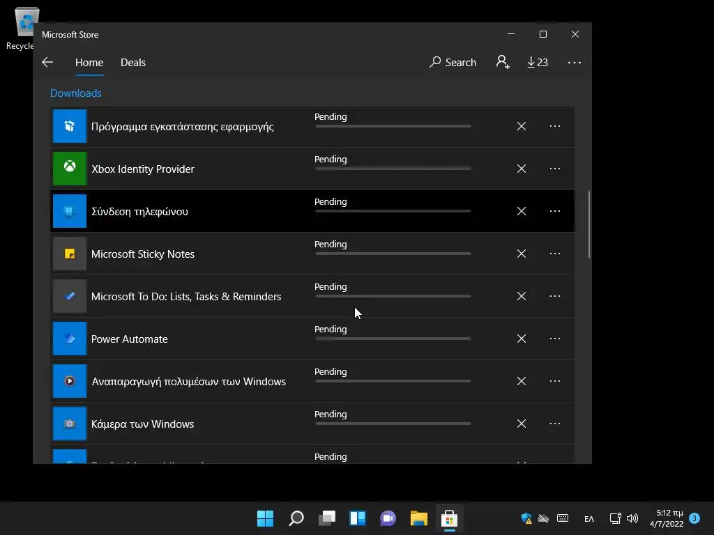Open the Store See more menu

coord(575,62)
